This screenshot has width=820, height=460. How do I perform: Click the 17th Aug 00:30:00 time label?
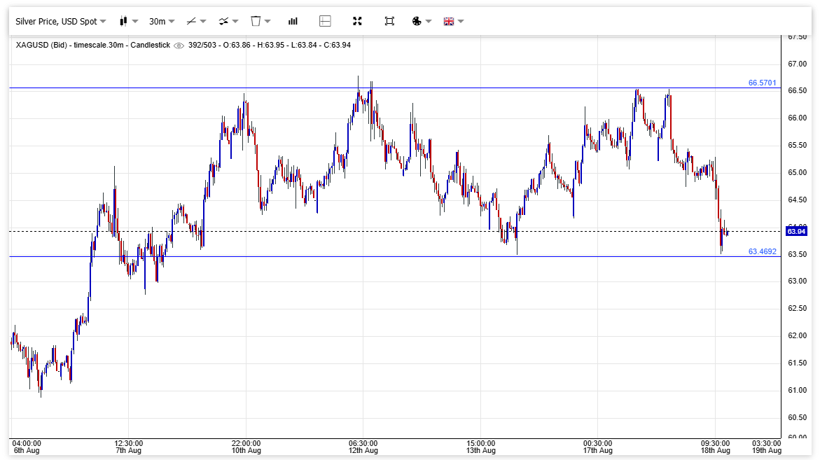coord(598,447)
